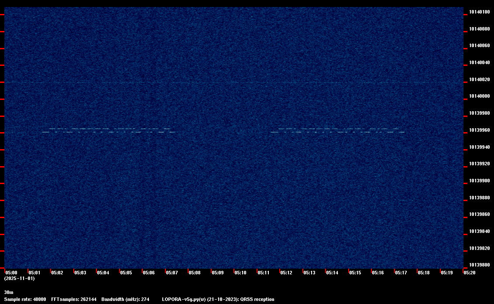Click the Bandwidth (mHz): 274 text
494x304 pixels.
coord(125,299)
